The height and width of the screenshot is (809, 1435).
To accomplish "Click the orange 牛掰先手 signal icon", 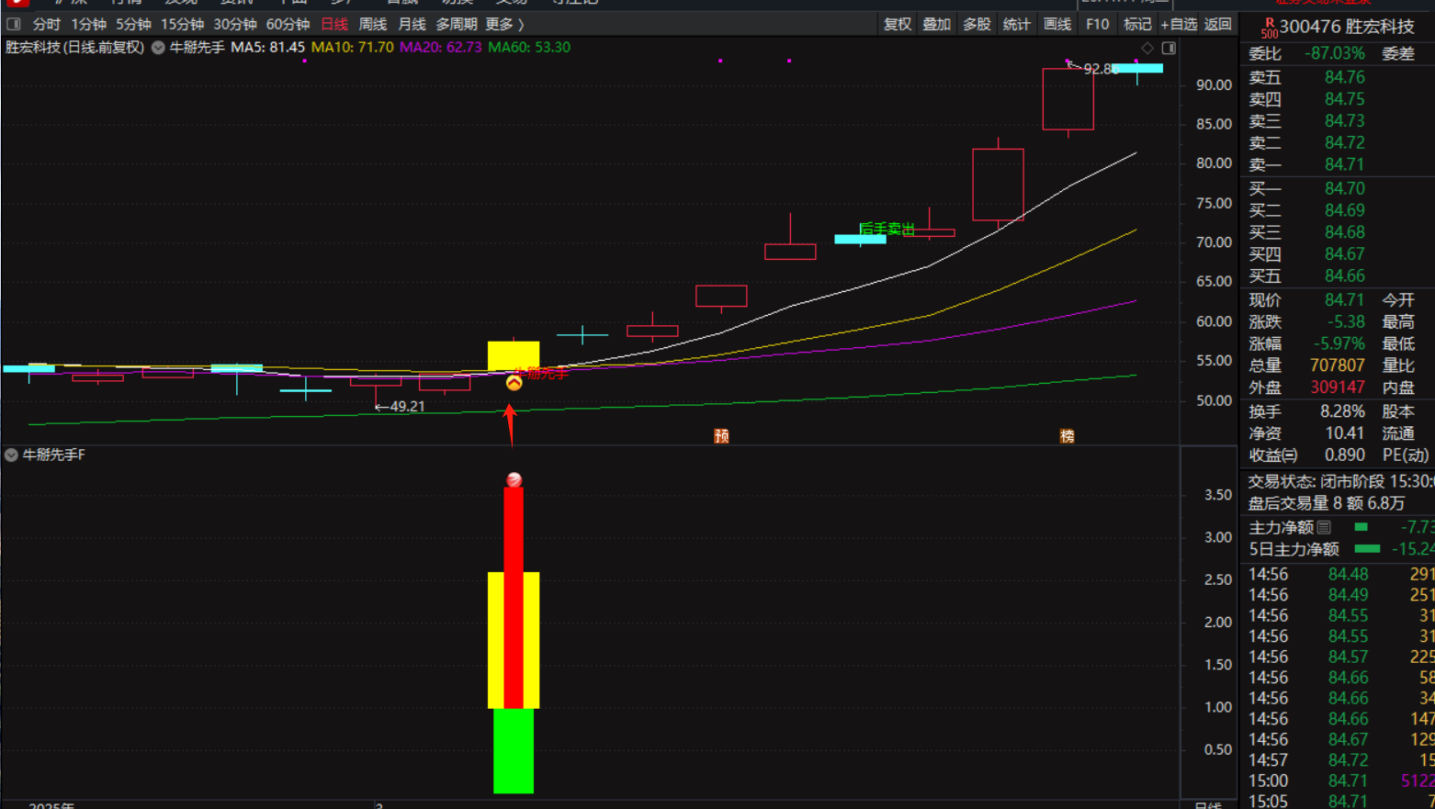I will 514,382.
